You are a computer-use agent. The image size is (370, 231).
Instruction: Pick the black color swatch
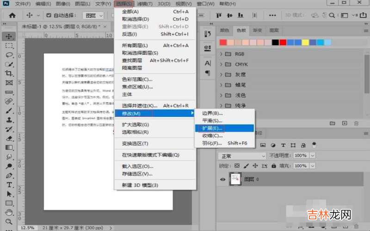tap(275, 43)
